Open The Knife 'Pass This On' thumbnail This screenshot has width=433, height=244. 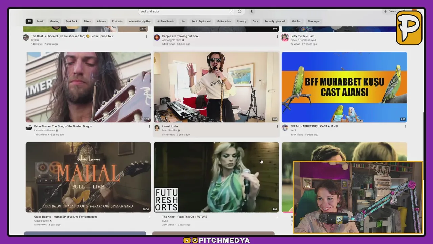(x=216, y=177)
